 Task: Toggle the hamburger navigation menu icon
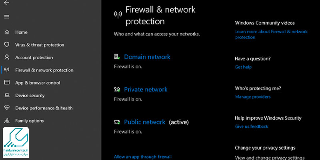(6, 17)
